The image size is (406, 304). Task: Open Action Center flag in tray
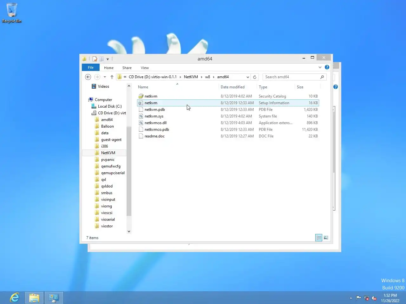point(359,298)
